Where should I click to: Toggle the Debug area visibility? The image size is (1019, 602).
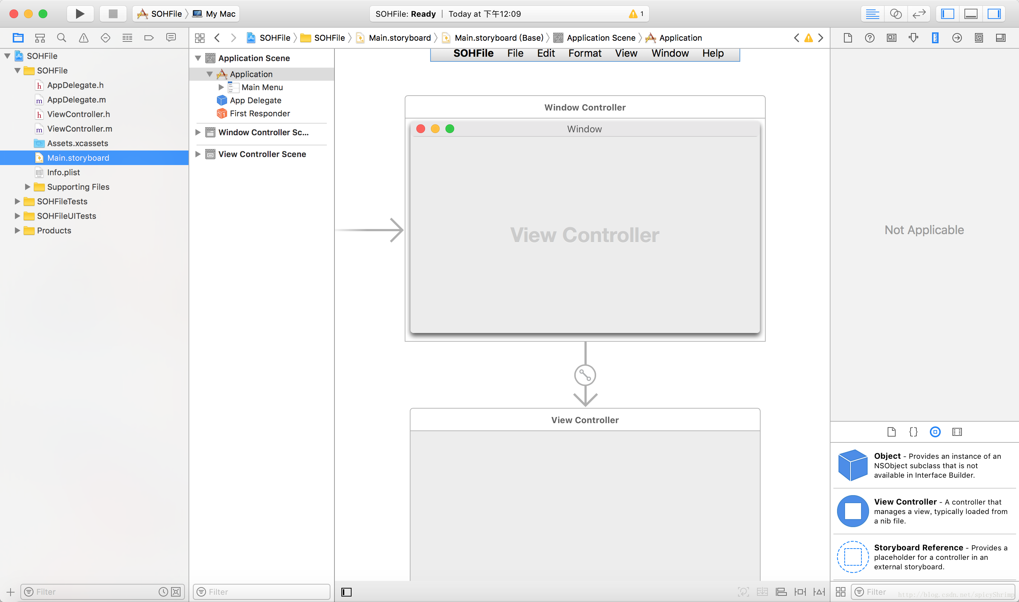coord(971,14)
